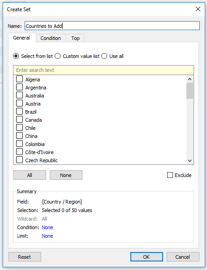Viewport: 207px width, 270px height.
Task: Click the search text field
Action: click(103, 70)
